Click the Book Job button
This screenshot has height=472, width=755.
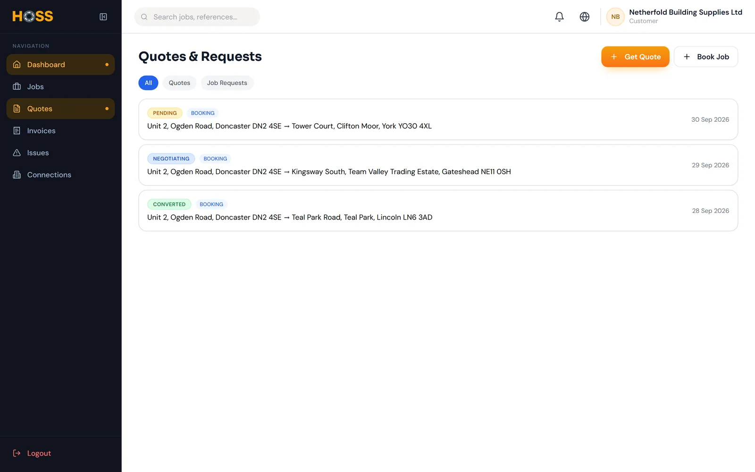coord(706,57)
